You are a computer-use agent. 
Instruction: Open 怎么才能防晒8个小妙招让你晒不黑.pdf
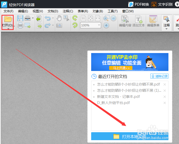click(x=129, y=84)
